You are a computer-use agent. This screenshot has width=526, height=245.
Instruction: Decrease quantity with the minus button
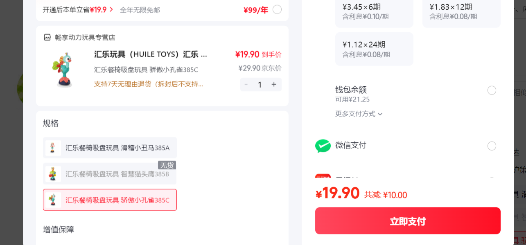pos(246,85)
